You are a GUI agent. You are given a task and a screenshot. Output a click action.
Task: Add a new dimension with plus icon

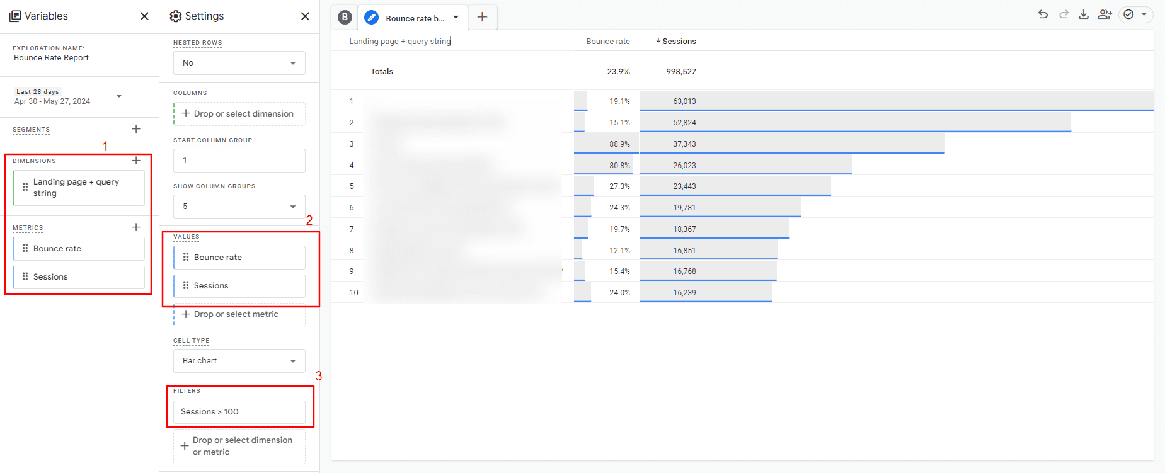pos(136,161)
